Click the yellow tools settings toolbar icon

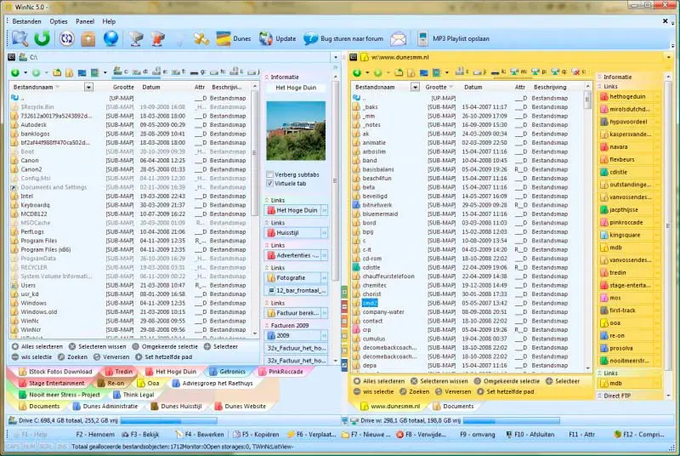[x=201, y=38]
